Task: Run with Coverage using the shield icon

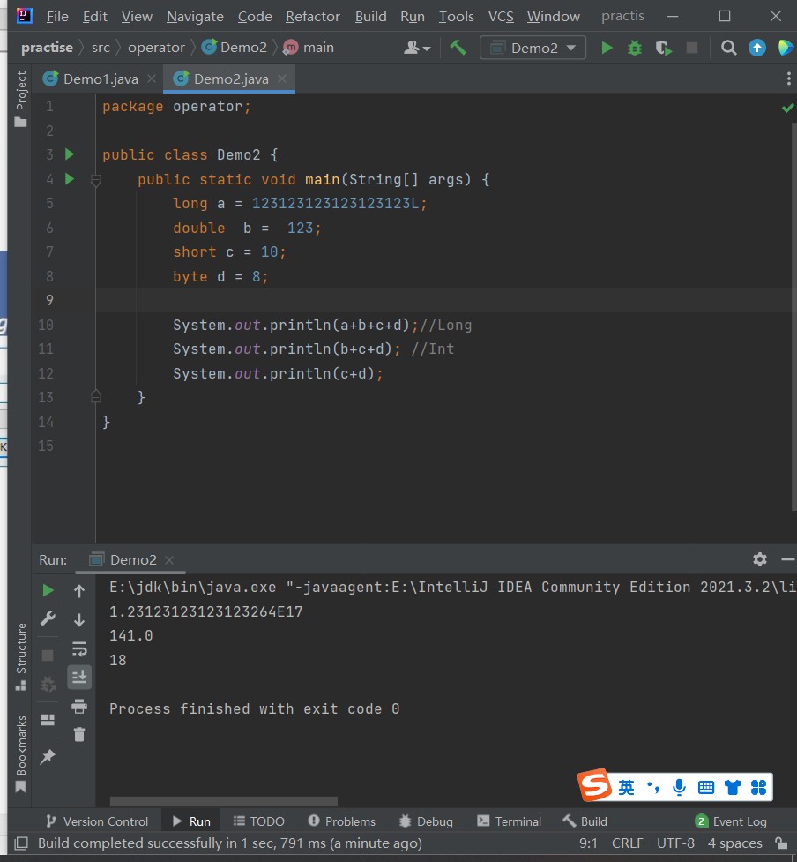Action: pyautogui.click(x=663, y=48)
